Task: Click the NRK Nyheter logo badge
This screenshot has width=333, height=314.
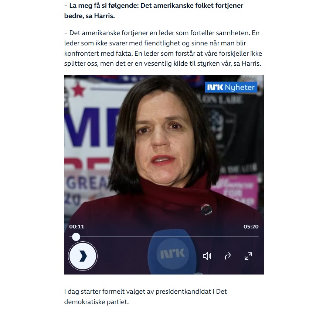Action: [x=231, y=87]
